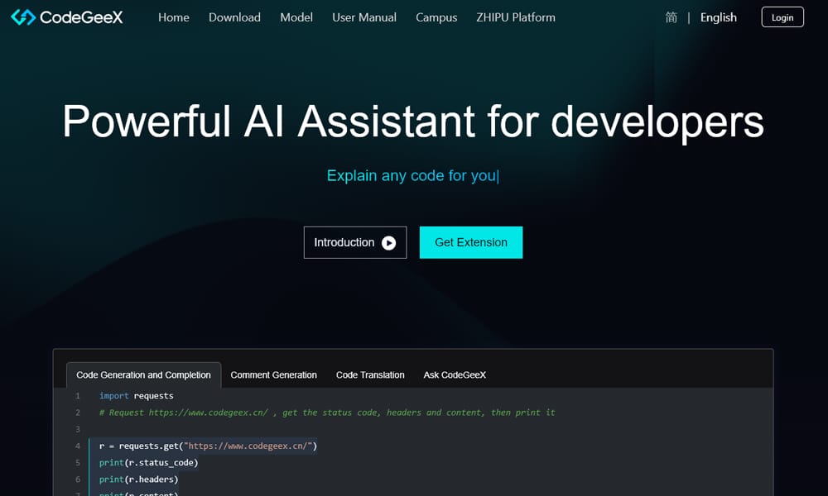Switch interface language to 简 (Chinese)
Viewport: 828px width, 496px height.
[672, 17]
